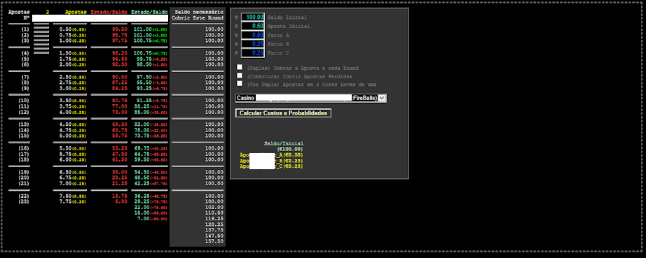Viewport: 646px width, 258px height.
Task: Click the yellow Apostas column header
Action: 76,13
